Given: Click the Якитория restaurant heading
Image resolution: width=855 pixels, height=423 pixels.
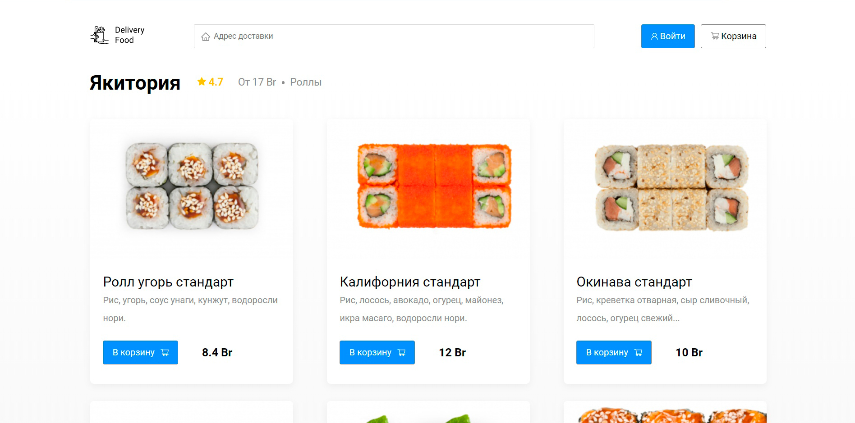Looking at the screenshot, I should pos(135,82).
